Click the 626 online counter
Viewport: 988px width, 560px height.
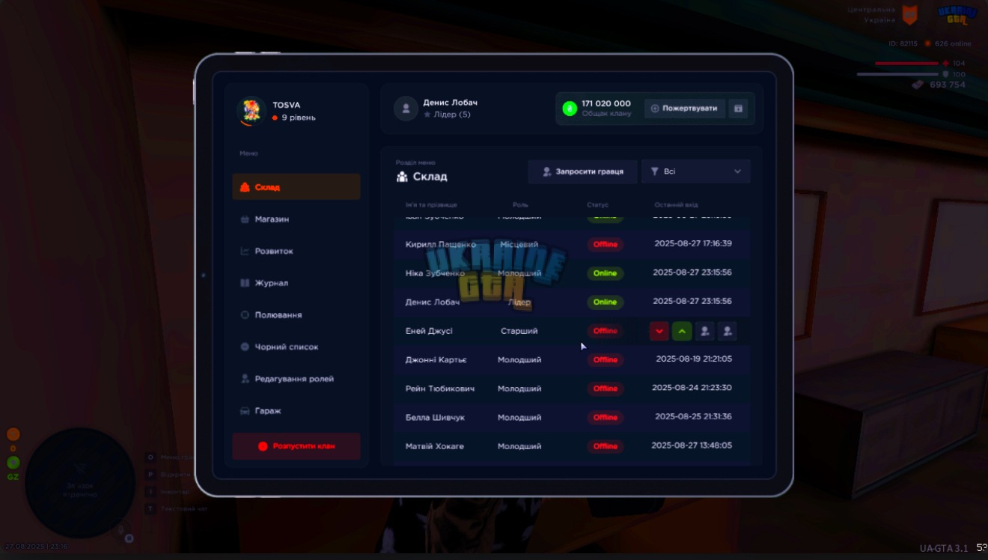952,43
